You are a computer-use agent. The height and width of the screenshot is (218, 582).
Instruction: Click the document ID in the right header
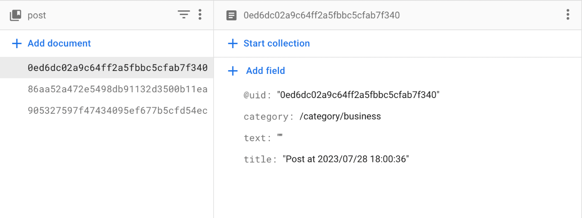coord(321,15)
